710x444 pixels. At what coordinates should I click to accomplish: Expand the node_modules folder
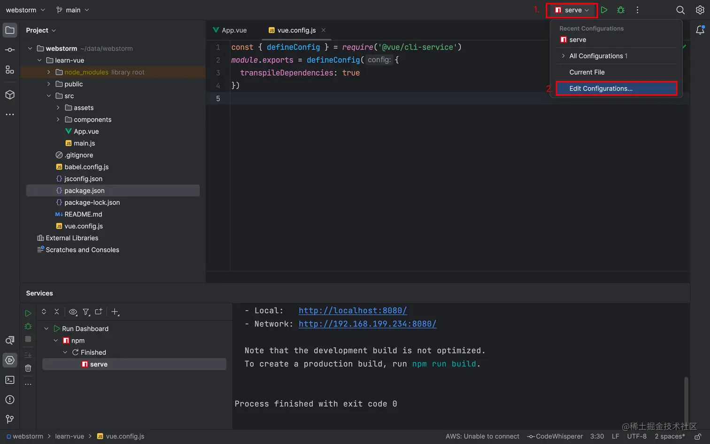(48, 72)
